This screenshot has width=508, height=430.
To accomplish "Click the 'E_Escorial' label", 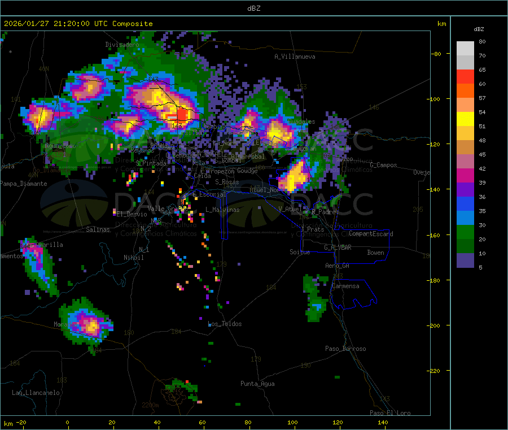I will 209,194.
